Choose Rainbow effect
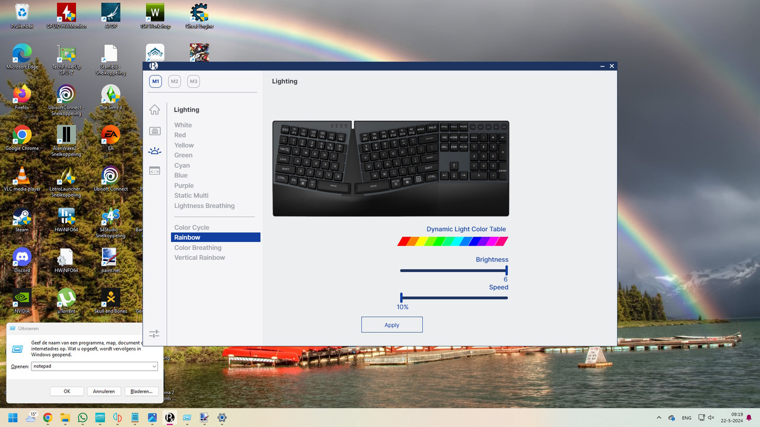760x427 pixels. click(x=216, y=237)
